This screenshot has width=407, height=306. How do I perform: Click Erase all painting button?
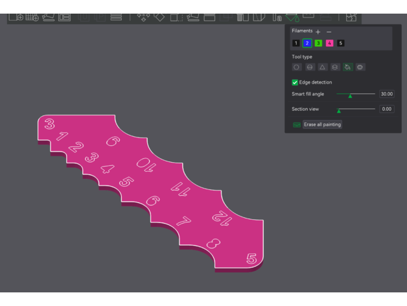322,124
